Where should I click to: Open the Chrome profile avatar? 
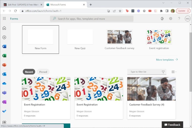(173, 11)
